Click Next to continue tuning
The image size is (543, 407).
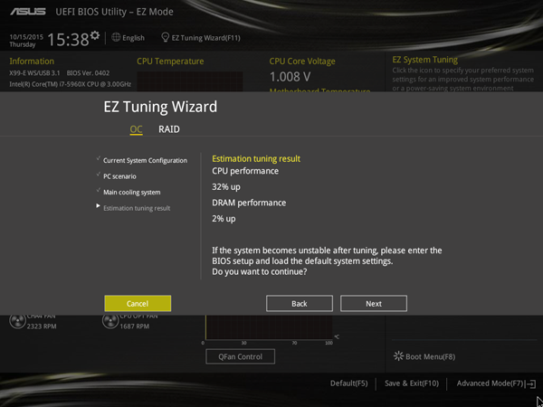374,304
